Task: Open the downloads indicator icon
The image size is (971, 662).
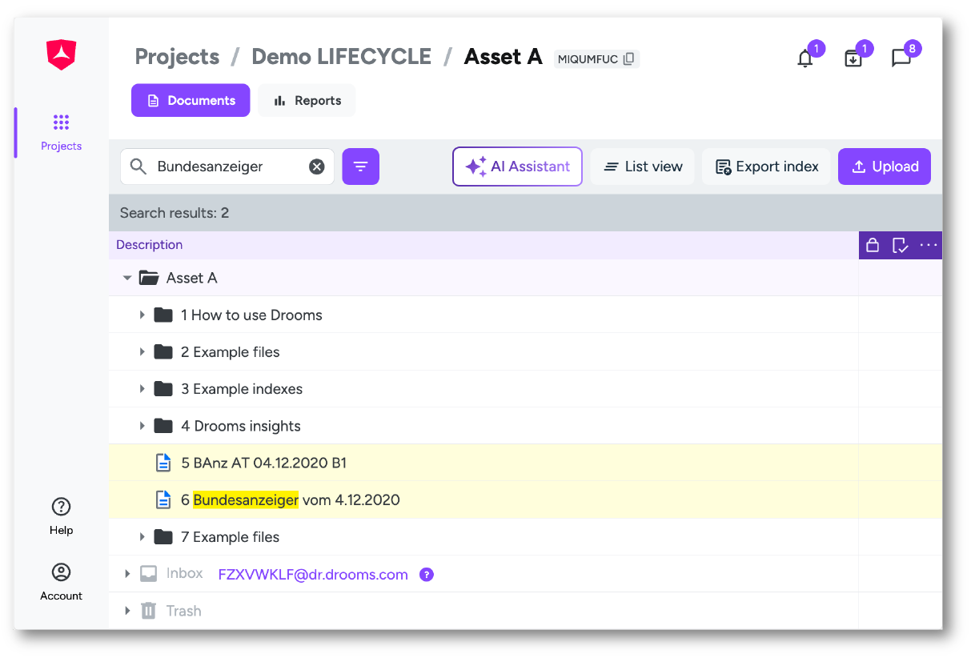Action: (x=853, y=58)
